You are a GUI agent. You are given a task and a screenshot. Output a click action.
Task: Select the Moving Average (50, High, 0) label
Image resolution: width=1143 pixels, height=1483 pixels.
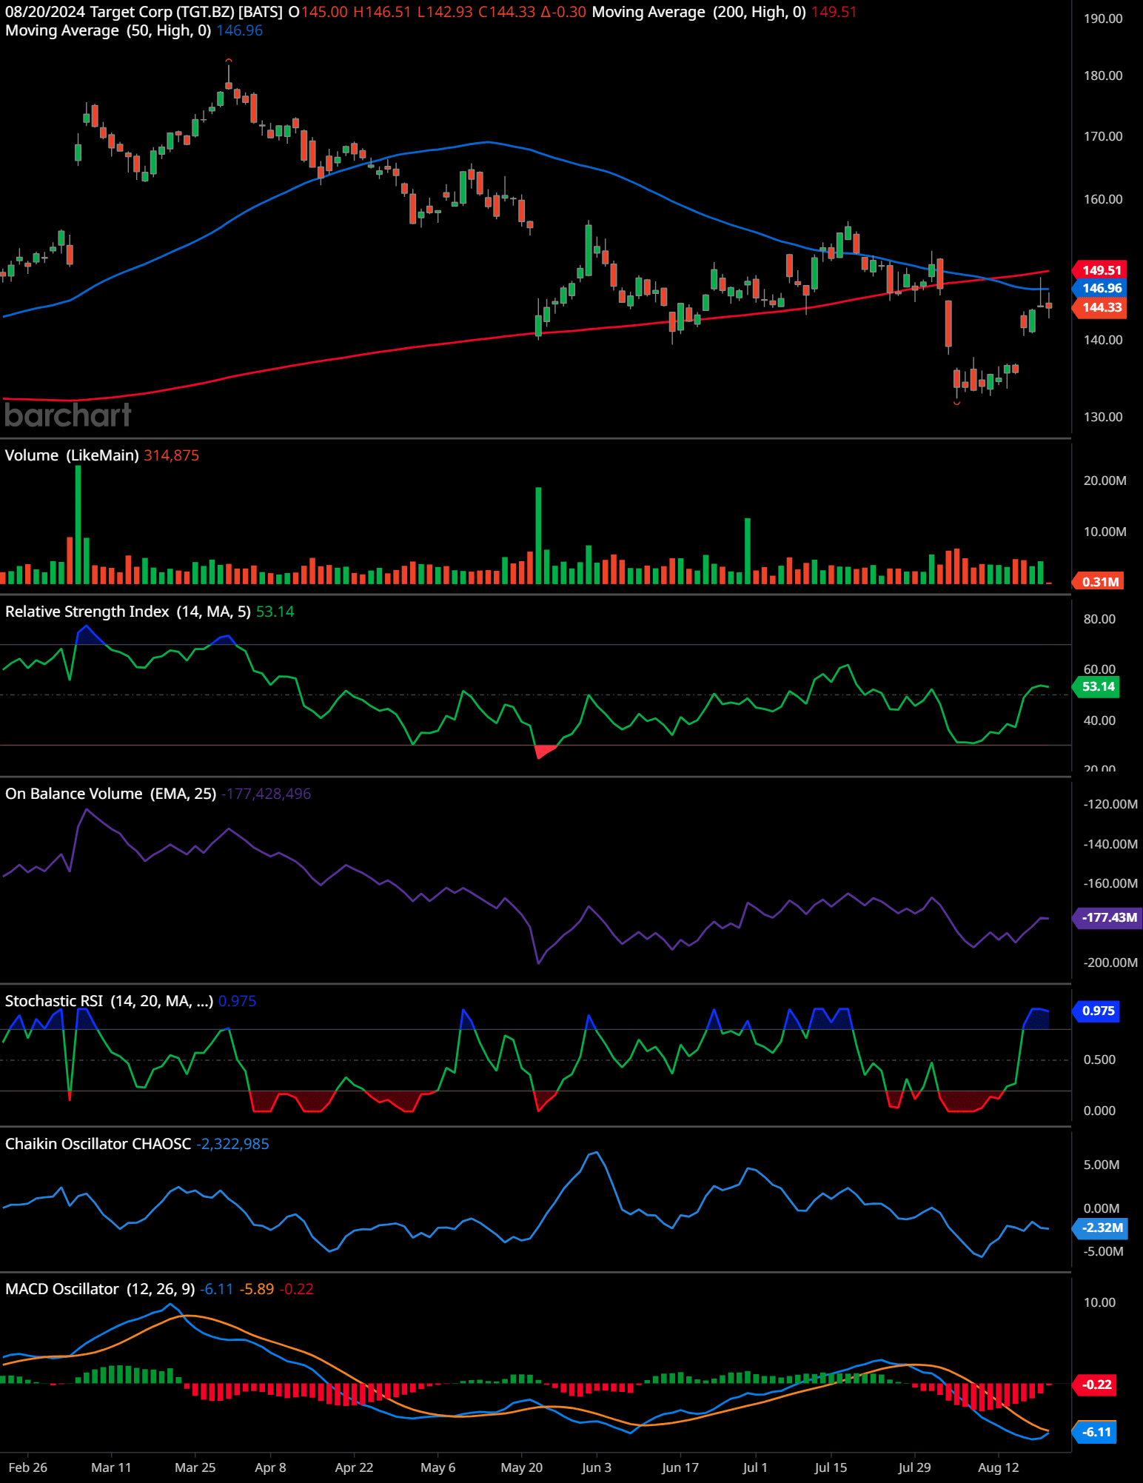(108, 30)
